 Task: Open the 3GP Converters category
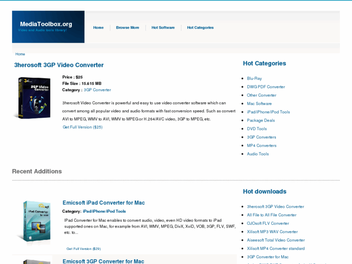[x=261, y=137]
